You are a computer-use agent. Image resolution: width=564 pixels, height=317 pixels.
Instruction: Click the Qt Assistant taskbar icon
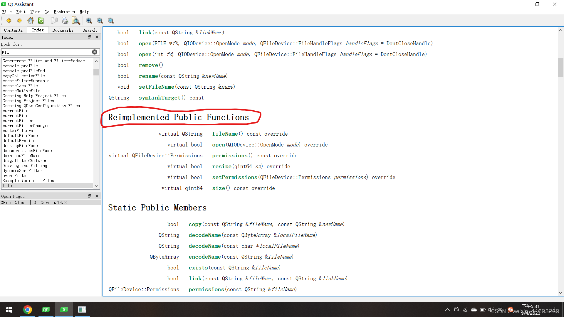pos(64,310)
